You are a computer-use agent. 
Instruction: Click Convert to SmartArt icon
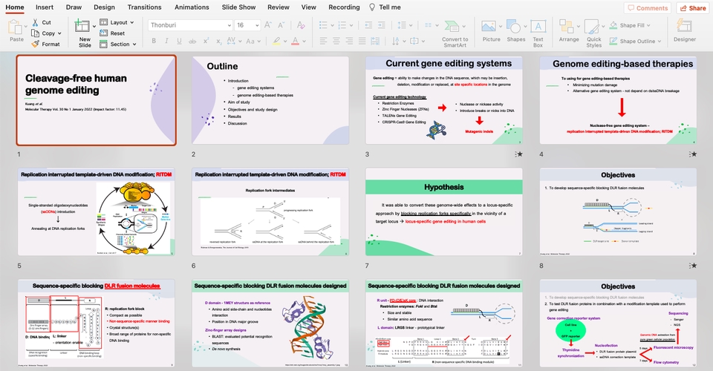coord(452,26)
